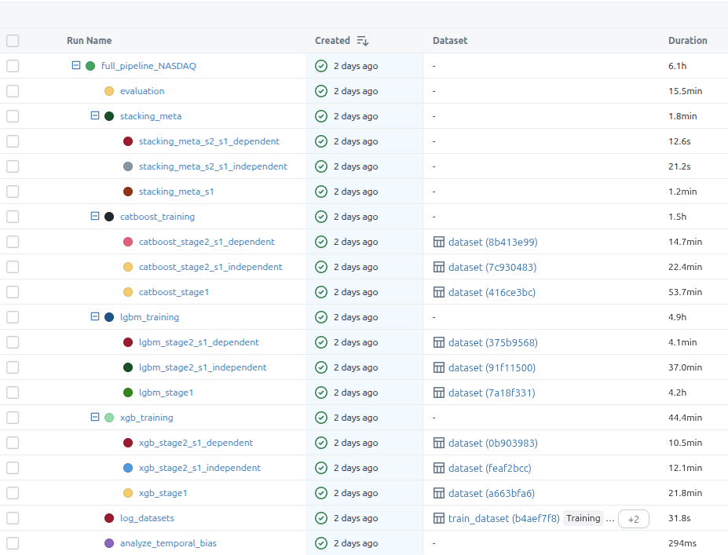Click the Run Name column header
The height and width of the screenshot is (555, 728).
(x=90, y=41)
